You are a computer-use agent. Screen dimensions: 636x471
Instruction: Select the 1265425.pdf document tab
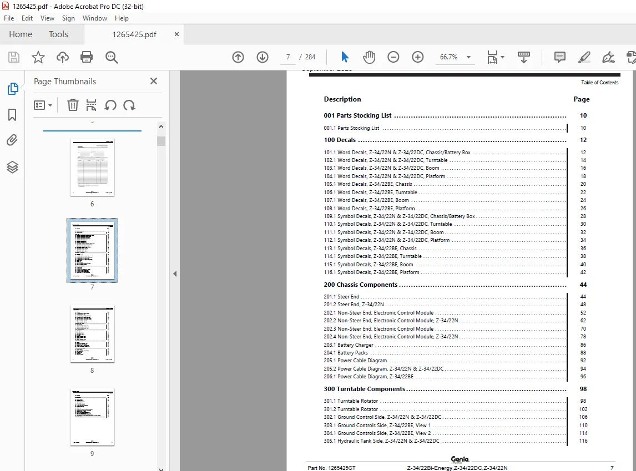pos(134,34)
